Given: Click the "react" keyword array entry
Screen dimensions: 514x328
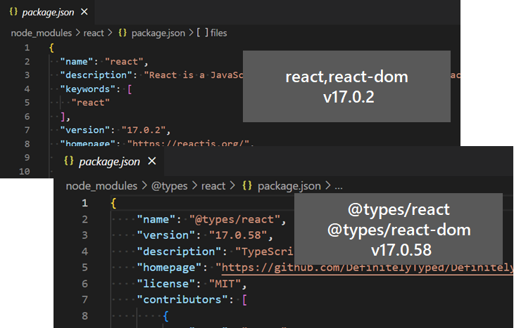Looking at the screenshot, I should click(90, 103).
